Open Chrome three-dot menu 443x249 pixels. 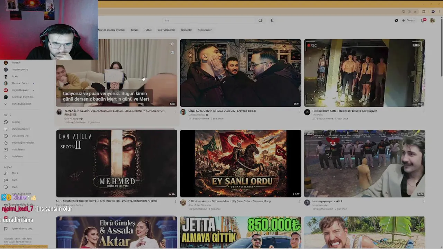coord(440,11)
